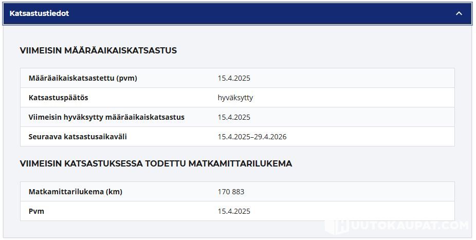Select the VIIMEISIN MÄÄRÄAIKAISKATSASTUS heading
Viewport: 476px width, 240px height.
coord(98,50)
